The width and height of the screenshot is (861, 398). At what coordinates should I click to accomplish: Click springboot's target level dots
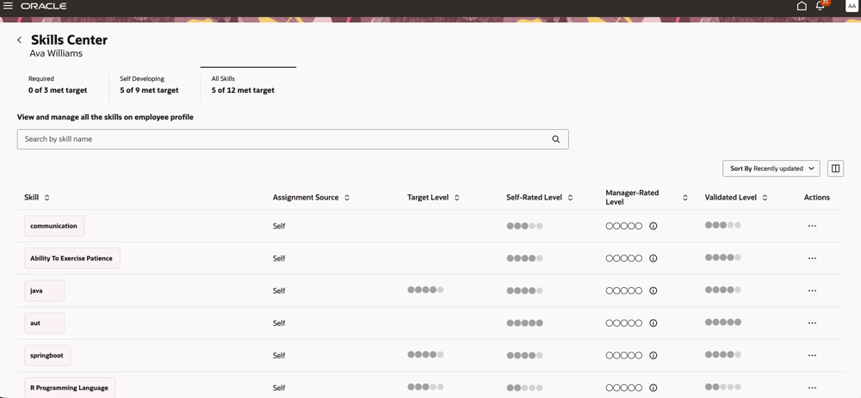pos(425,354)
